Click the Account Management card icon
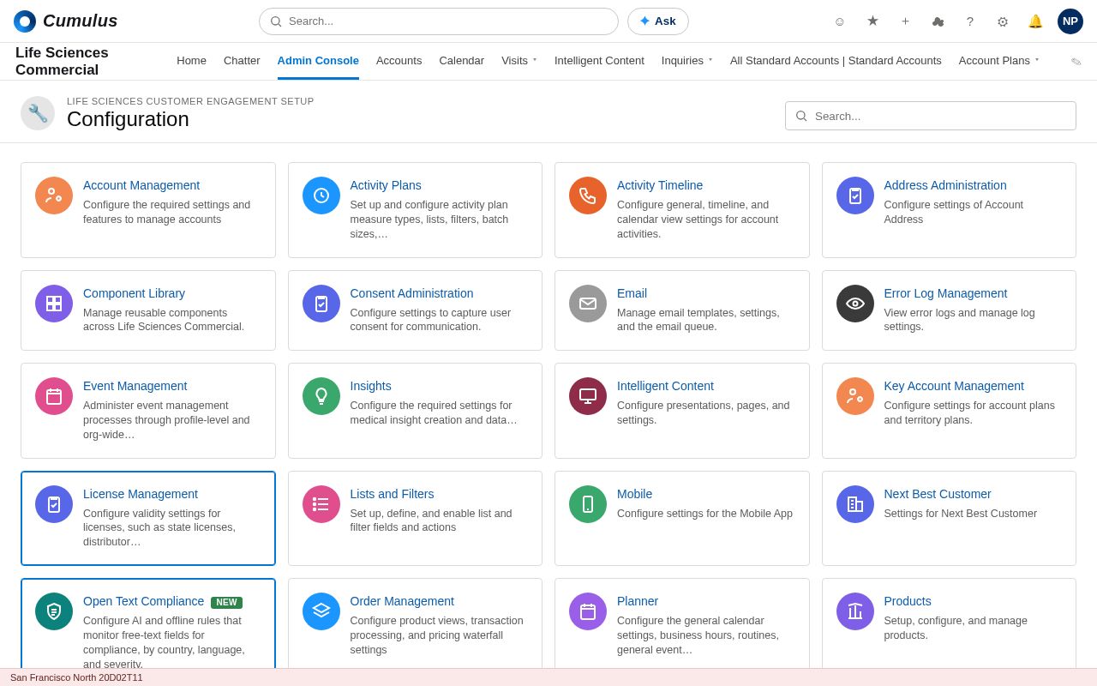1097x686 pixels. pos(54,196)
